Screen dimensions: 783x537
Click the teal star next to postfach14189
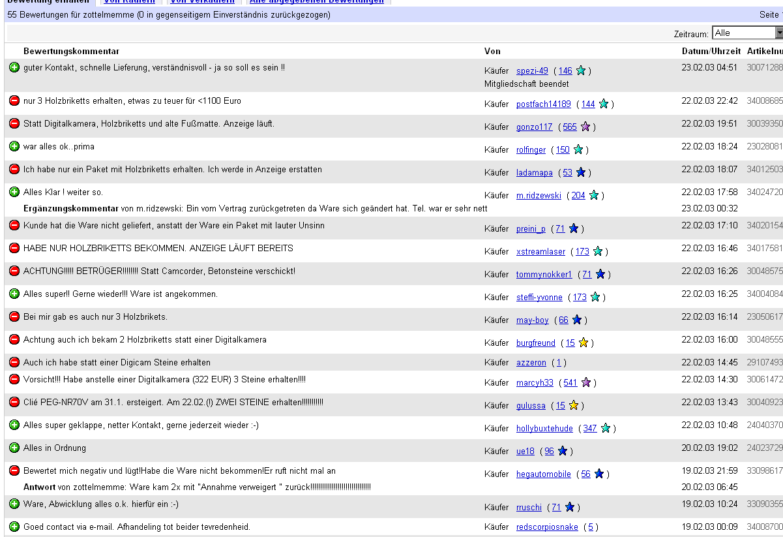(x=604, y=104)
